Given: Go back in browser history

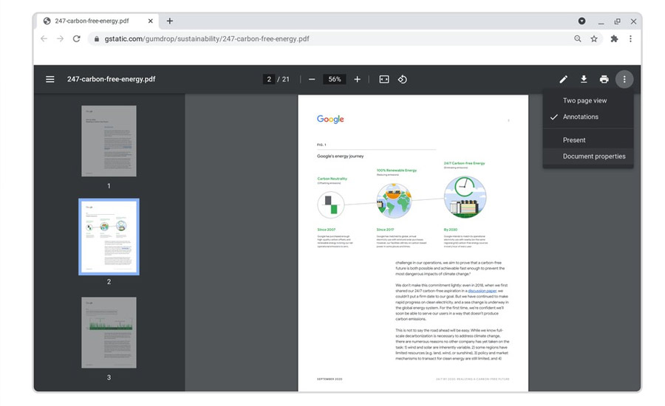Looking at the screenshot, I should click(x=44, y=38).
